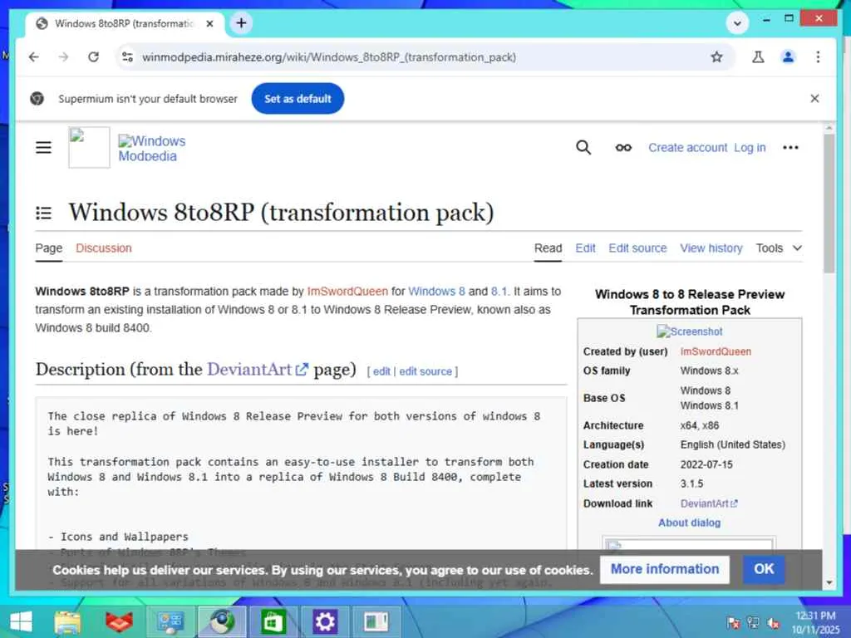View site information icon in address bar
Viewport: 851px width, 638px height.
click(x=127, y=57)
